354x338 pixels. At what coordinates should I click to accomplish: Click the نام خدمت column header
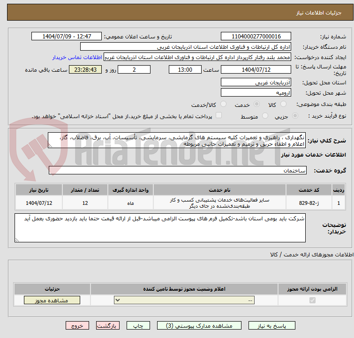pyautogui.click(x=219, y=190)
